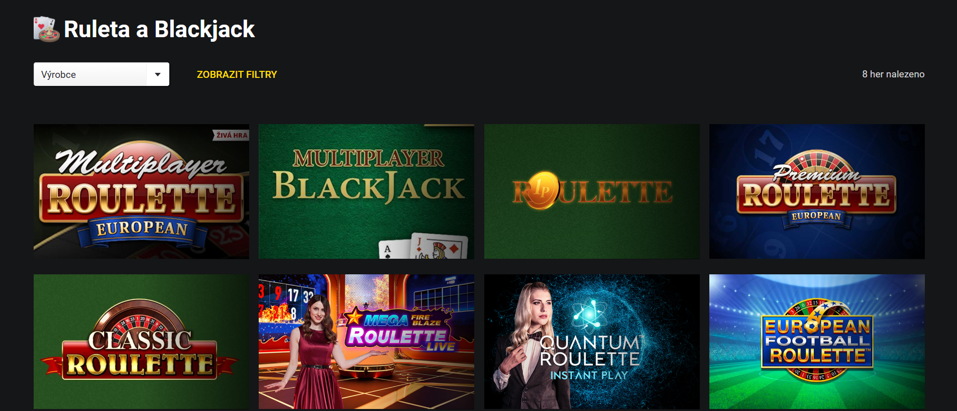Click the atom icon on Quantum Roulette
Screen dimensions: 957x411
pyautogui.click(x=590, y=314)
